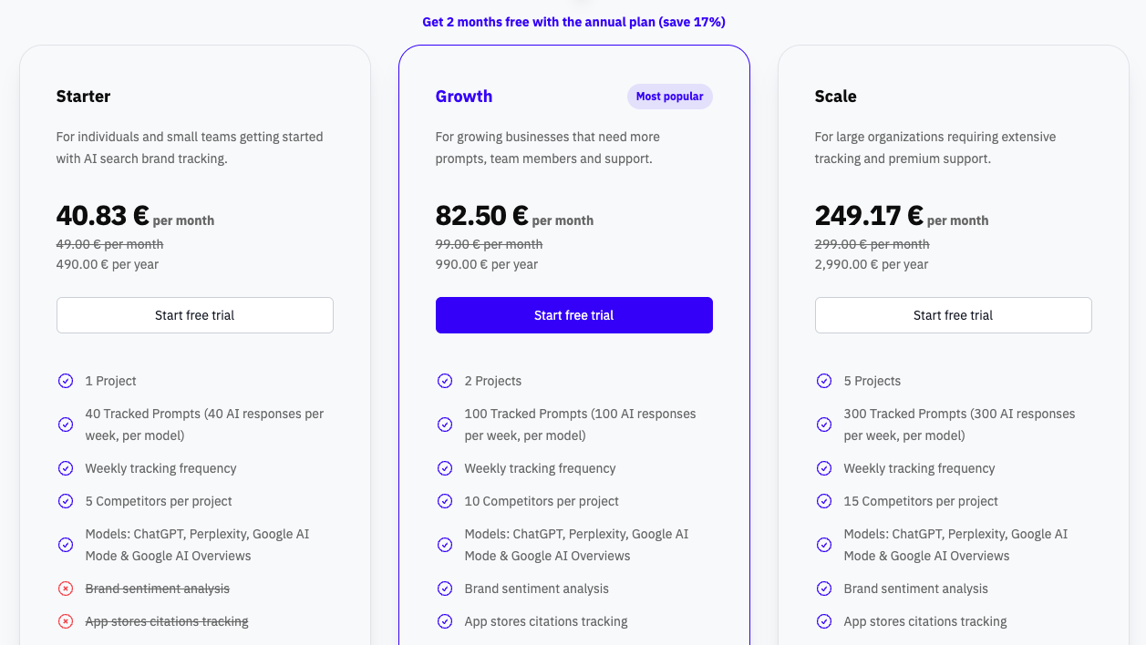Click the Most popular badge

click(669, 97)
